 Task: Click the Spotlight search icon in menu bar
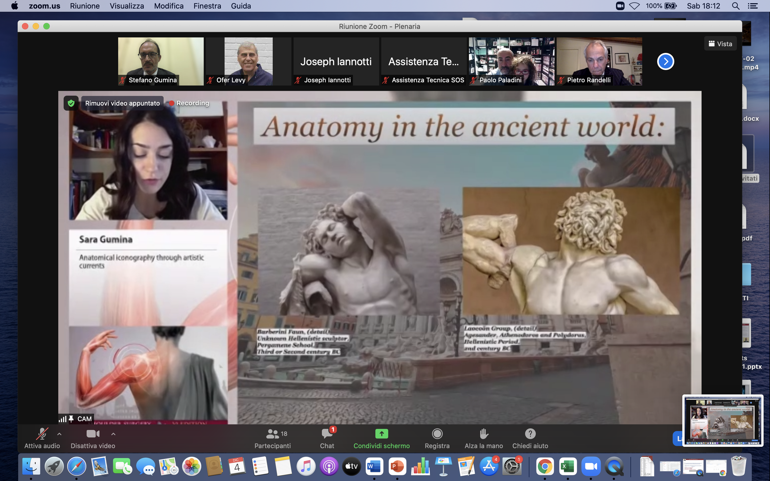coord(736,6)
